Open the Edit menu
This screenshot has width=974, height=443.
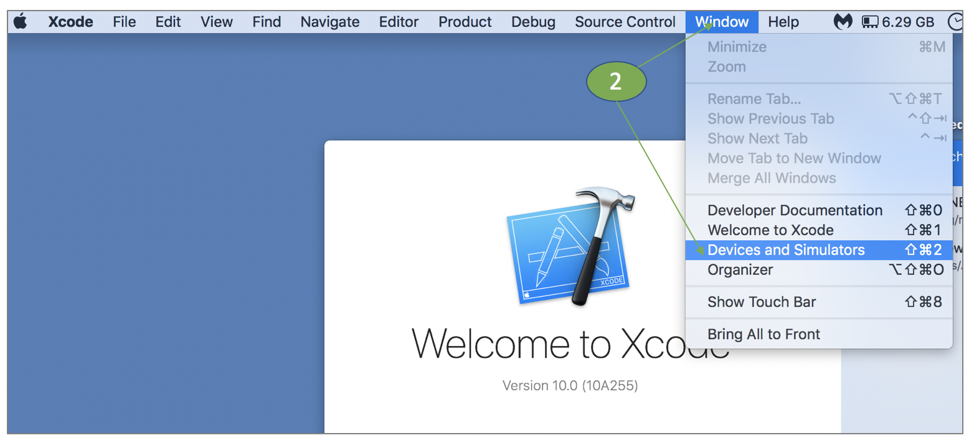[x=168, y=22]
